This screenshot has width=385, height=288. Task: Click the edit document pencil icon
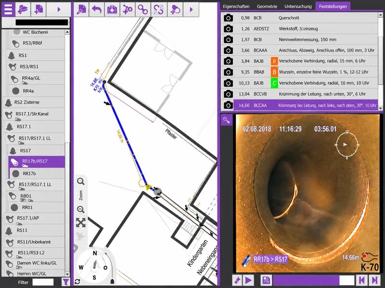tap(81, 10)
